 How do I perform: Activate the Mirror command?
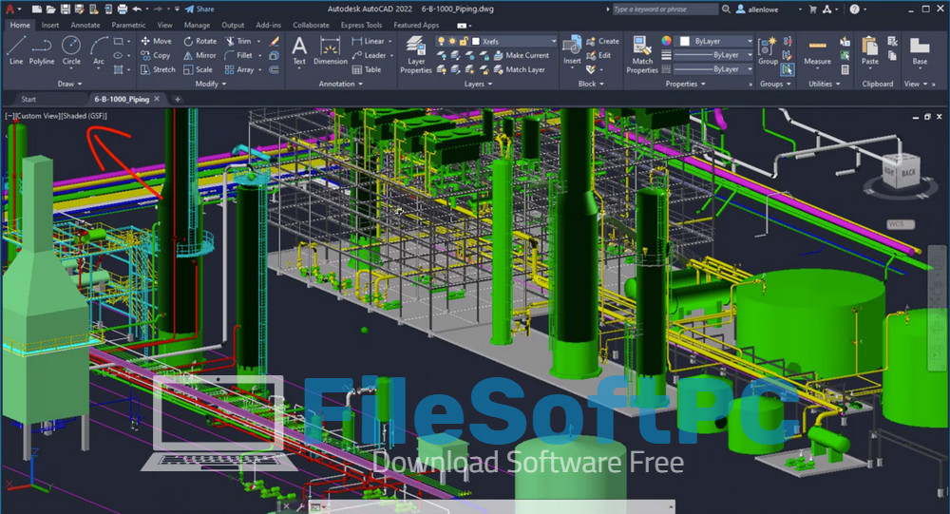[199, 55]
